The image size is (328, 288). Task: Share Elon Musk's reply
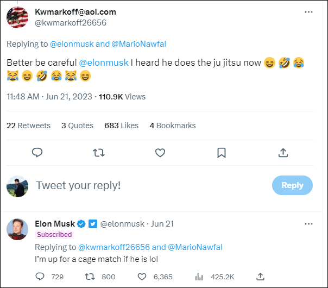coord(260,277)
